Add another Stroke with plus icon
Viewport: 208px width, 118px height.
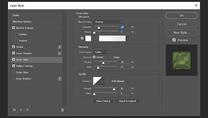tap(60, 47)
